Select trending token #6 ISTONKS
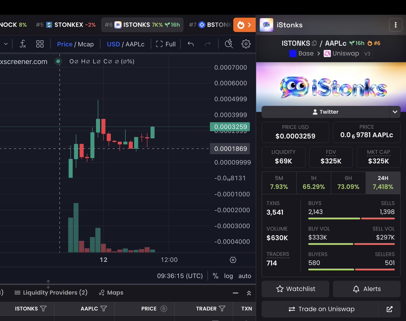406x321 pixels. pyautogui.click(x=142, y=25)
